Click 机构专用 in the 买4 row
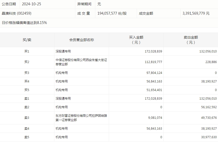Screen dimensions: 218x142 (62, 81)
